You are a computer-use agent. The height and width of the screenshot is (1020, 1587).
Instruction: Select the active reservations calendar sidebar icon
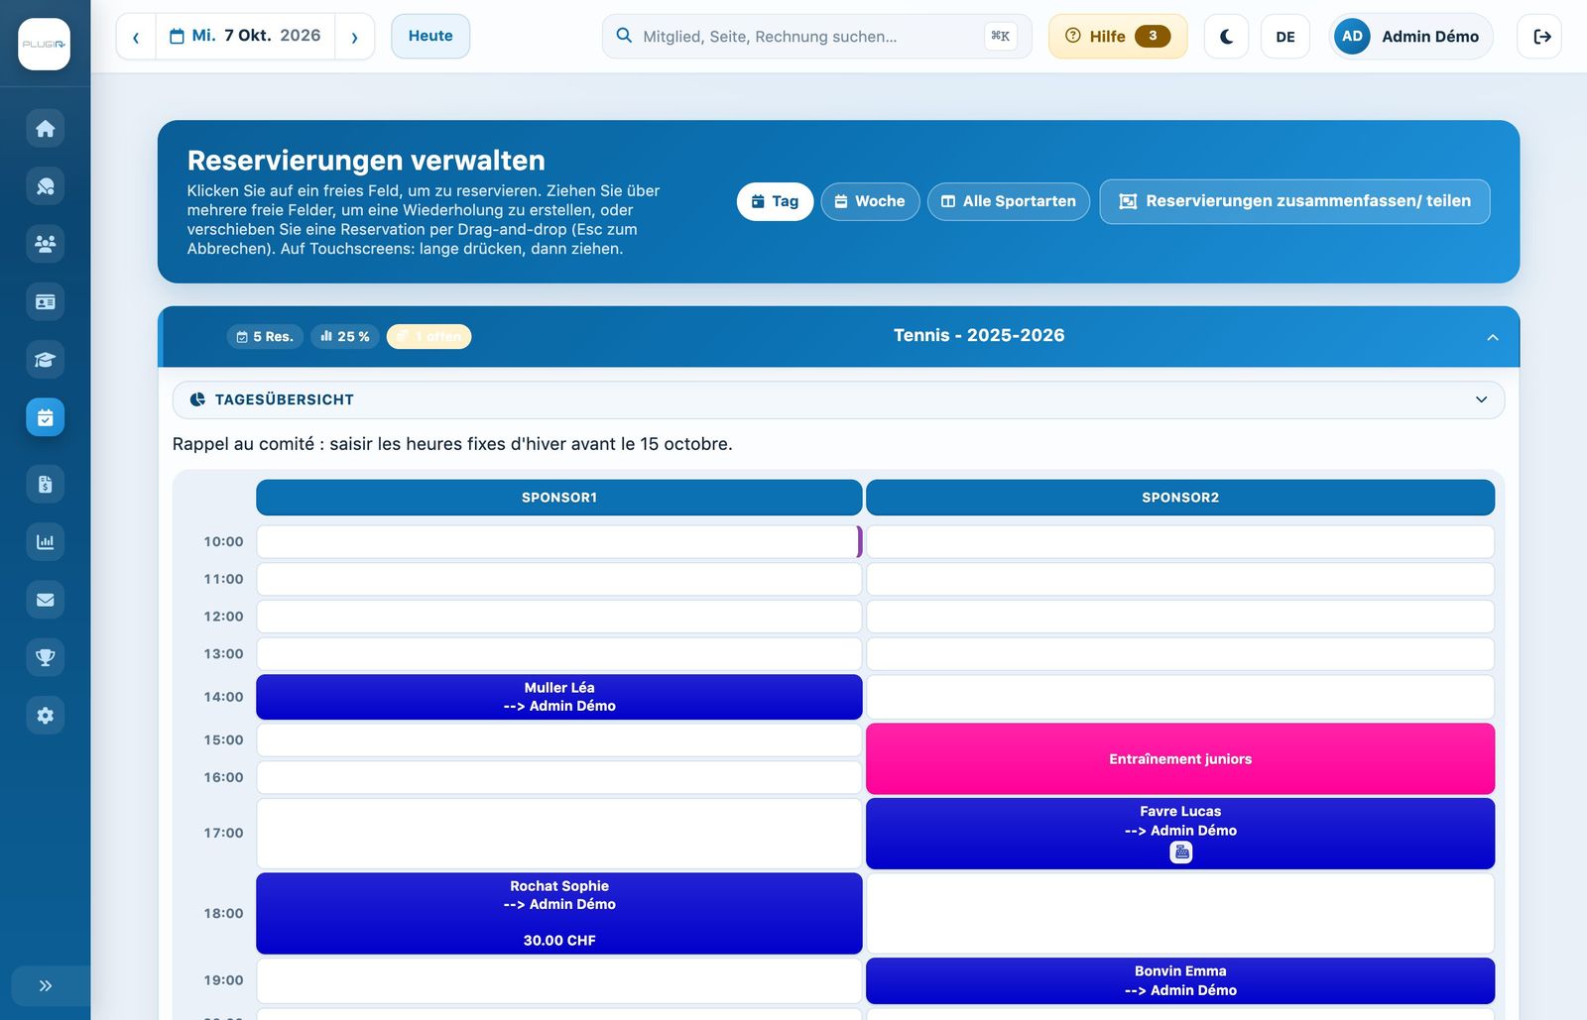pyautogui.click(x=45, y=417)
